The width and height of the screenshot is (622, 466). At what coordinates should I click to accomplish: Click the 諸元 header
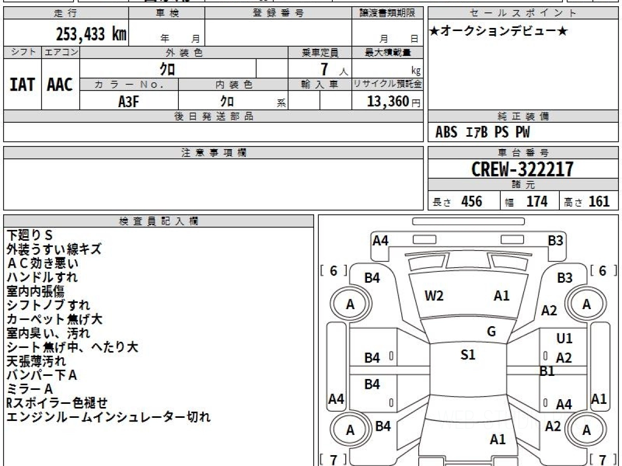click(523, 185)
